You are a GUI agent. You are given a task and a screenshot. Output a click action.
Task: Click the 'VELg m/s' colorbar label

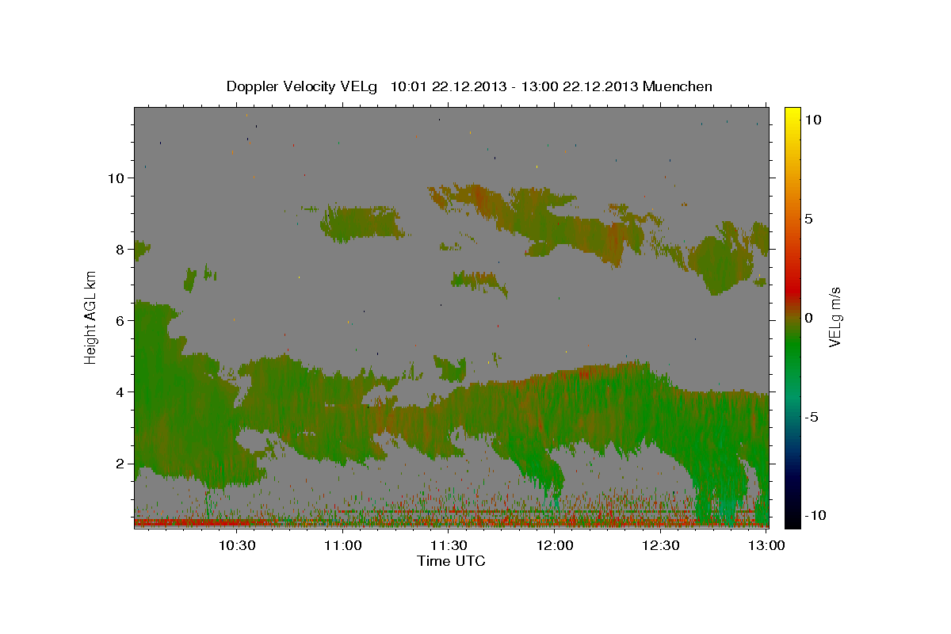pyautogui.click(x=835, y=317)
